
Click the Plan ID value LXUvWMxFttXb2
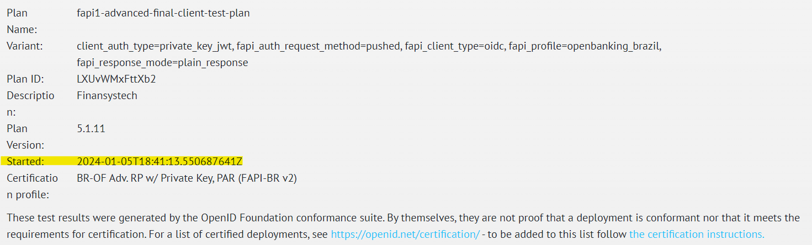tap(116, 79)
